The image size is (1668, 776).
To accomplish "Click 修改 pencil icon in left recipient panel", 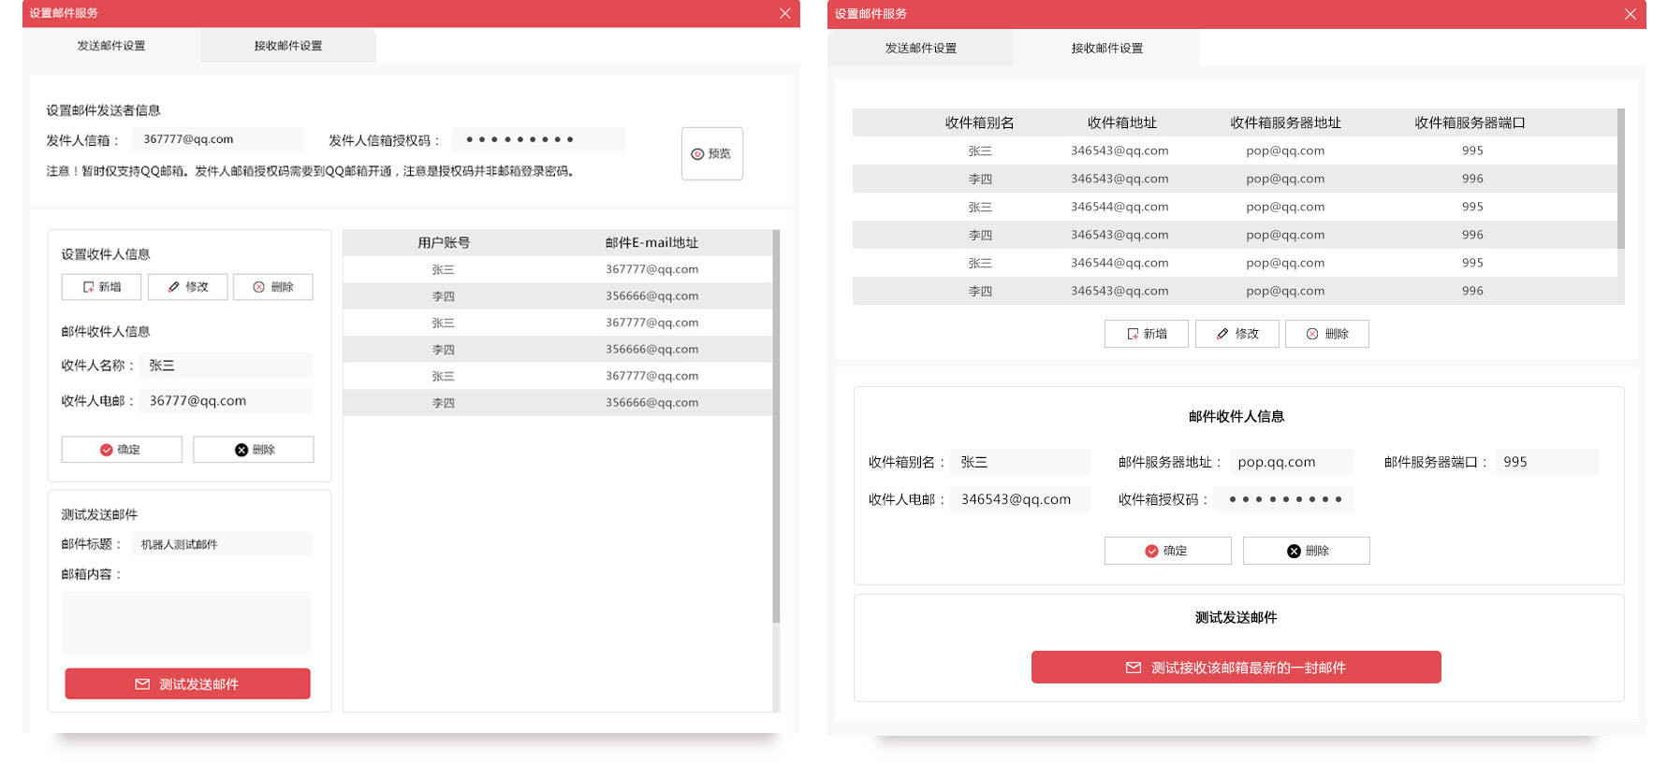I will click(x=187, y=287).
